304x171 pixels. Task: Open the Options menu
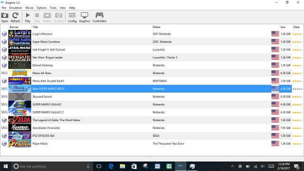point(41,8)
